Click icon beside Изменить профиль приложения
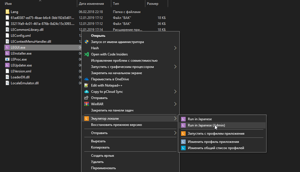This screenshot has width=300, height=172. pyautogui.click(x=183, y=142)
